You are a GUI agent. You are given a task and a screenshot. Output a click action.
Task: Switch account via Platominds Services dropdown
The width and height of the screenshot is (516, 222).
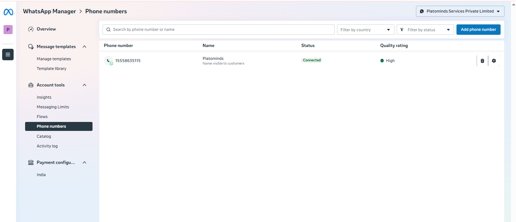[460, 11]
